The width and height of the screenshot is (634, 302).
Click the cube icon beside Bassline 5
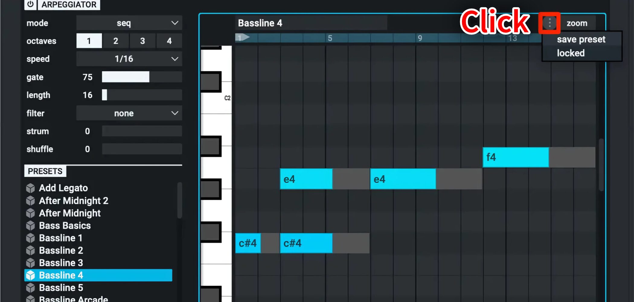(30, 288)
